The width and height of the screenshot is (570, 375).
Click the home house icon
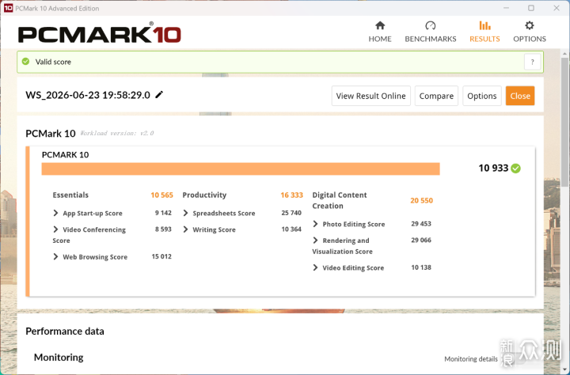(x=380, y=25)
